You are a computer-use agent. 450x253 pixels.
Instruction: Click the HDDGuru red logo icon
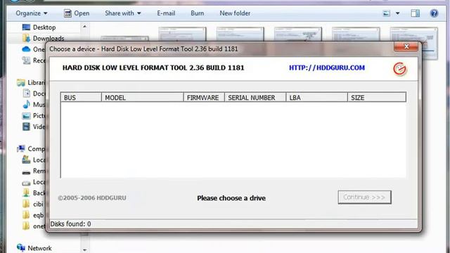pyautogui.click(x=399, y=69)
